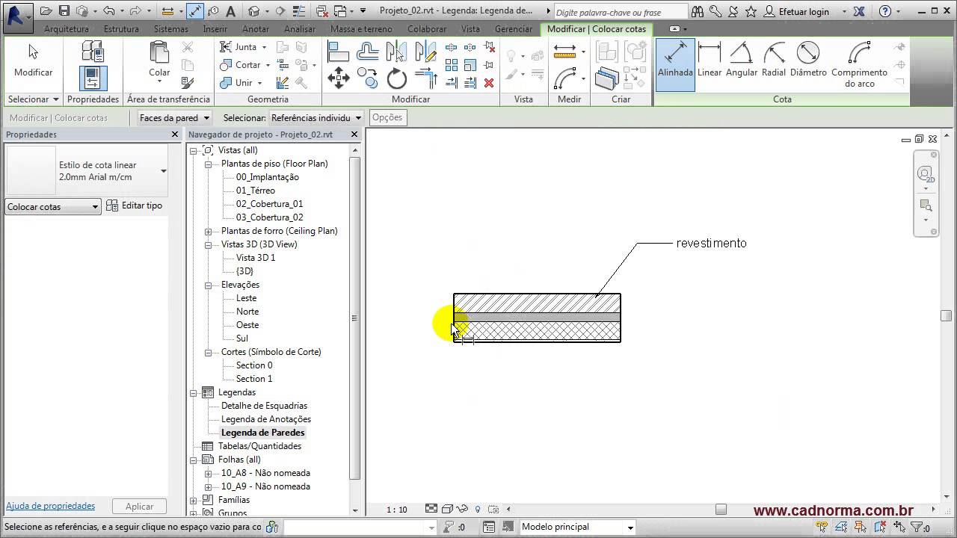The image size is (957, 538).
Task: Click the Offset tool icon
Action: tap(367, 51)
